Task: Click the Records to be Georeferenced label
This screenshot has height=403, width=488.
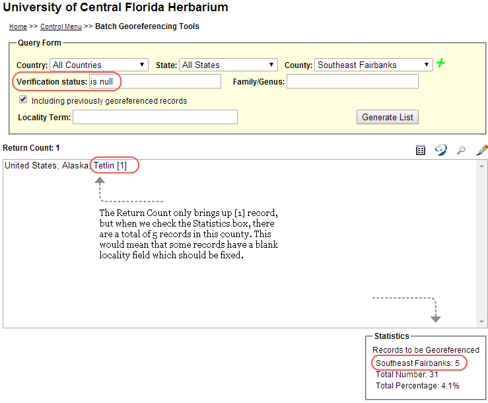Action: coord(426,350)
